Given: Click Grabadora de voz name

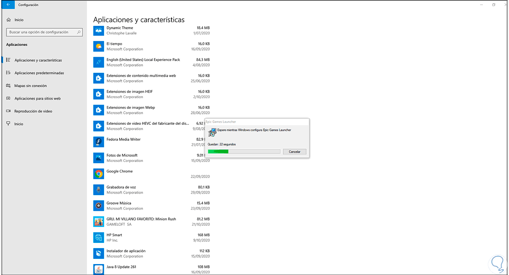Looking at the screenshot, I should pos(121,187).
